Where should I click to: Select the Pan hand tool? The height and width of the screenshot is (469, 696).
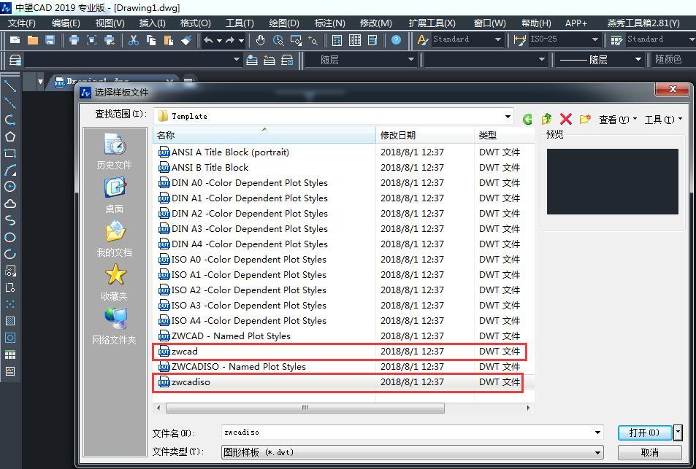(260, 40)
